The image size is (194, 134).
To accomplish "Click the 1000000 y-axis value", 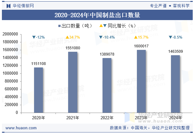I will [x=10, y=73].
